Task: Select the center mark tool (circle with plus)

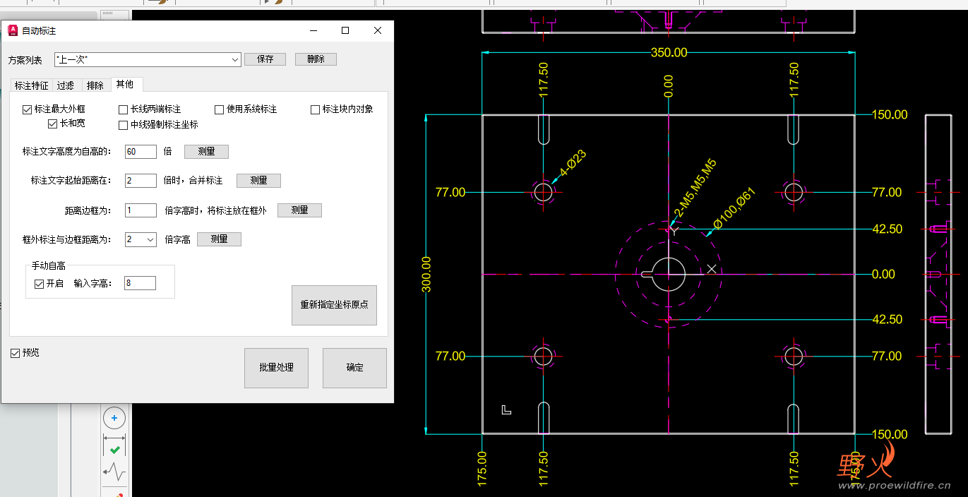Action: (x=114, y=418)
